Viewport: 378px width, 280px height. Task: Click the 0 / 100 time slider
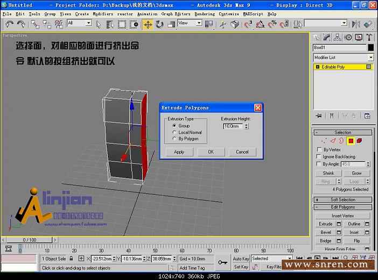pos(29,240)
